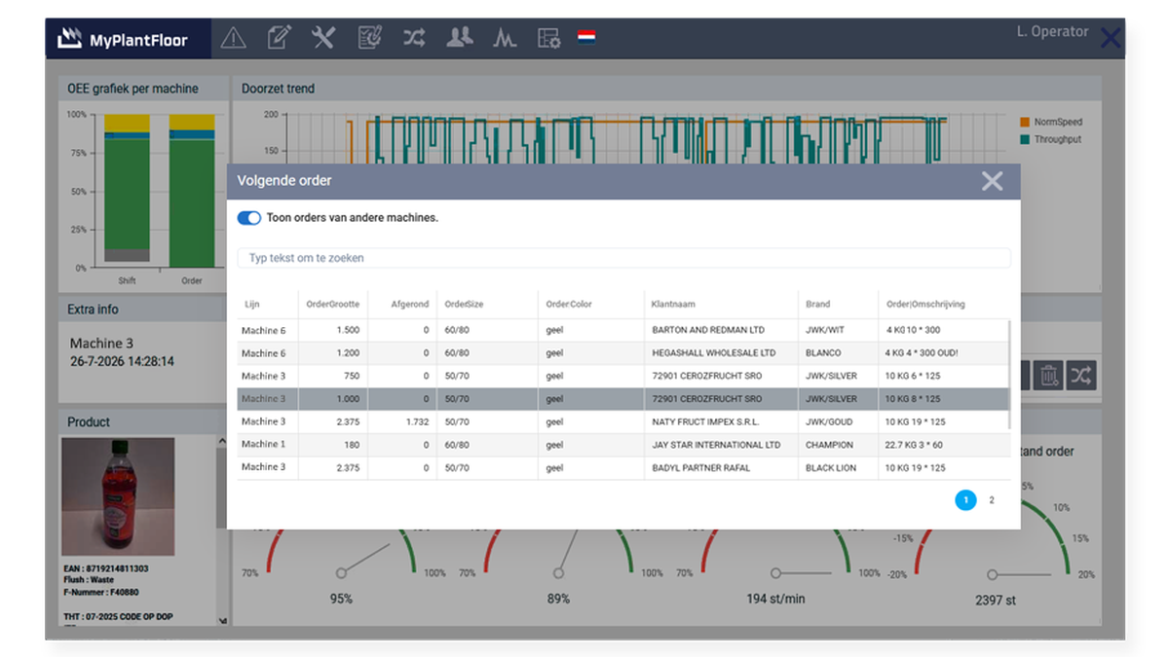
Task: Click the EAN 8719214811303 text
Action: (x=107, y=568)
